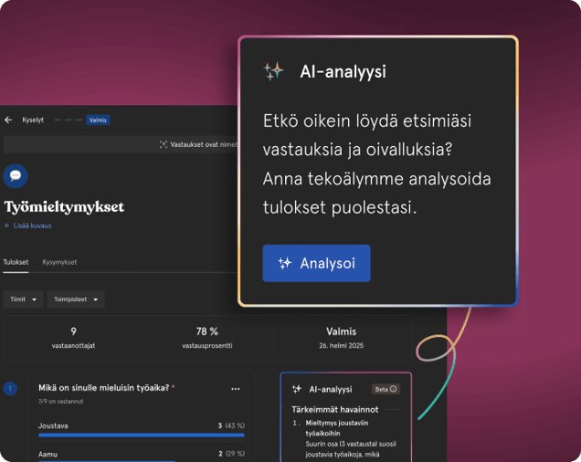Click the '7/9 on vastannut' text
Viewport: 581px width, 462px height.
pyautogui.click(x=61, y=401)
